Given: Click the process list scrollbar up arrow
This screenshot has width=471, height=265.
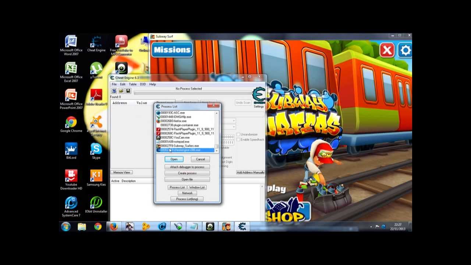Looking at the screenshot, I should [217, 113].
